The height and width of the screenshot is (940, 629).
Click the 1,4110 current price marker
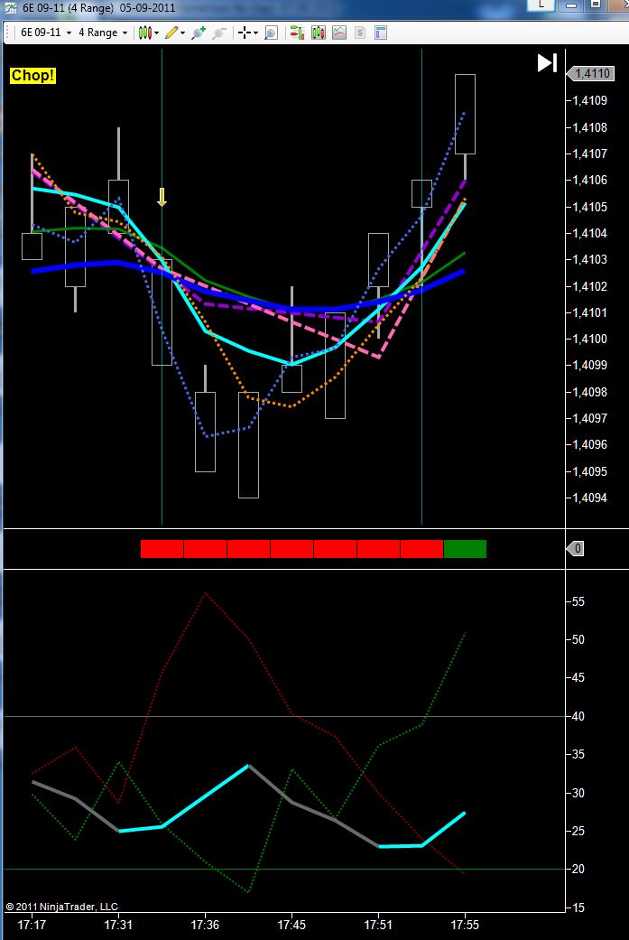pos(590,73)
